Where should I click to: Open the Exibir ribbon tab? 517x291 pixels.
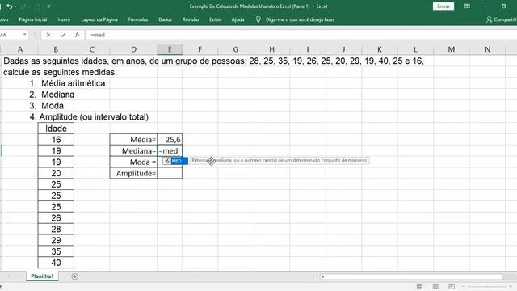(215, 19)
